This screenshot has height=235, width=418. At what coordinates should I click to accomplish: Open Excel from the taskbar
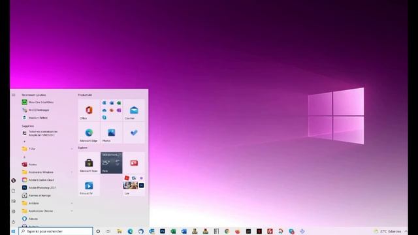[173, 231]
